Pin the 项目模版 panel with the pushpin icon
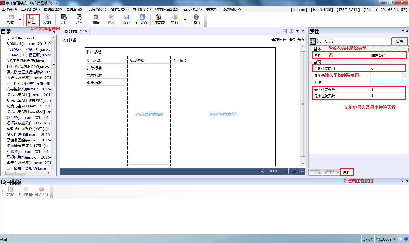409x243 pixels. 407,181
